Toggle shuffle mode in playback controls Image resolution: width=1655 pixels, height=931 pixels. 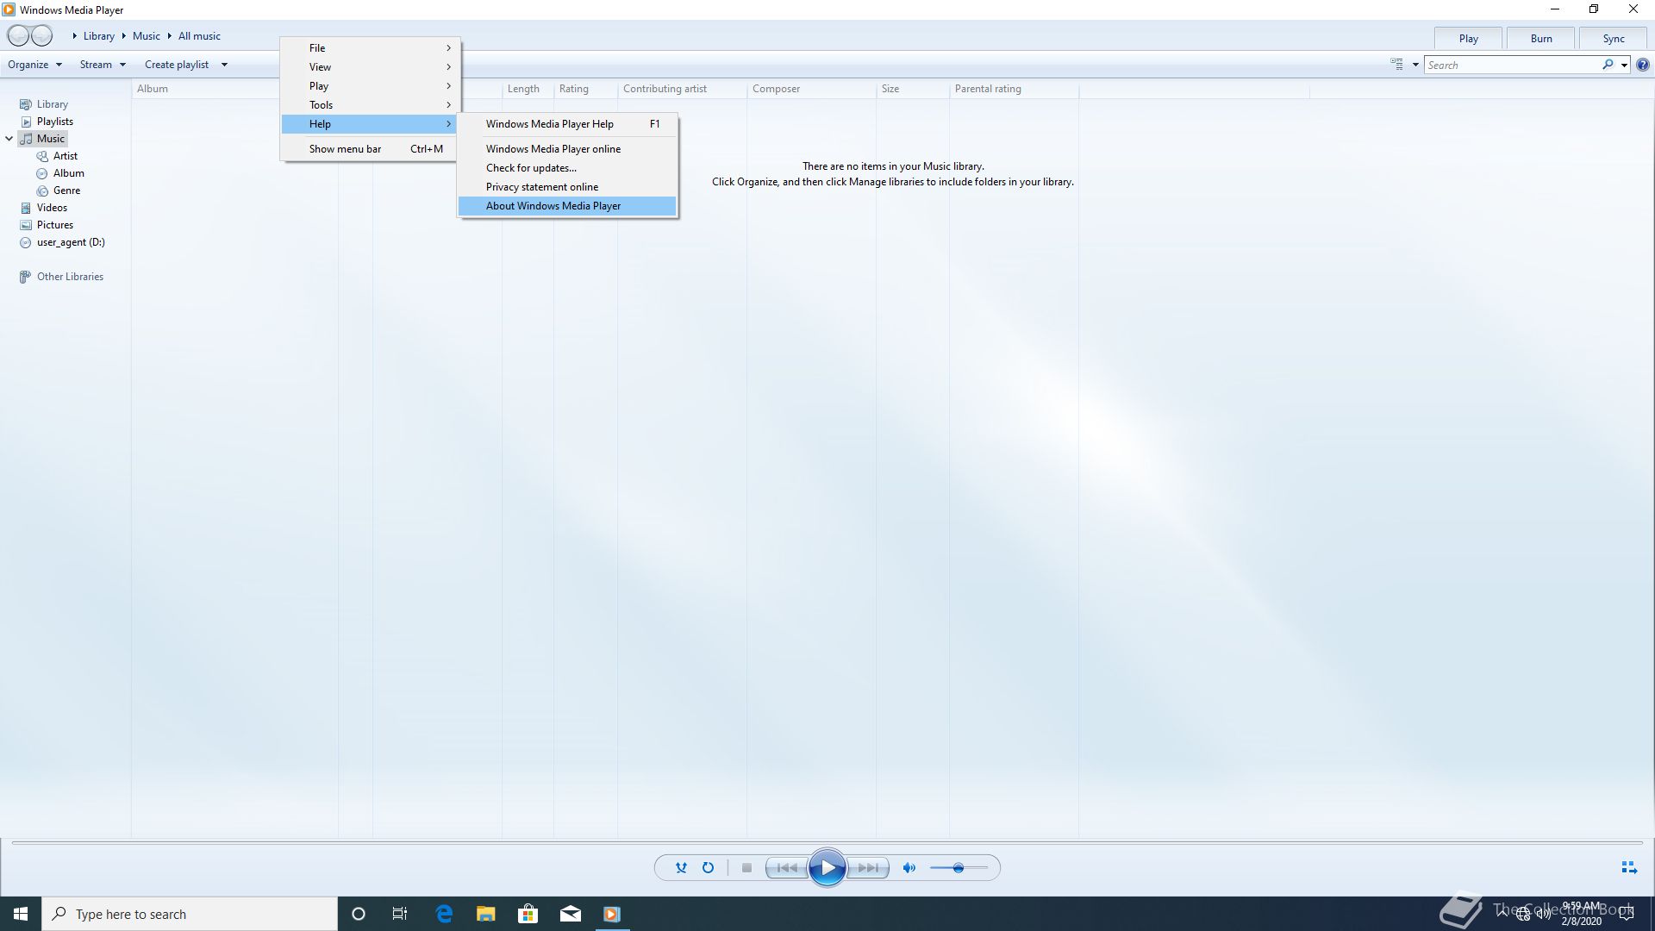pyautogui.click(x=681, y=868)
